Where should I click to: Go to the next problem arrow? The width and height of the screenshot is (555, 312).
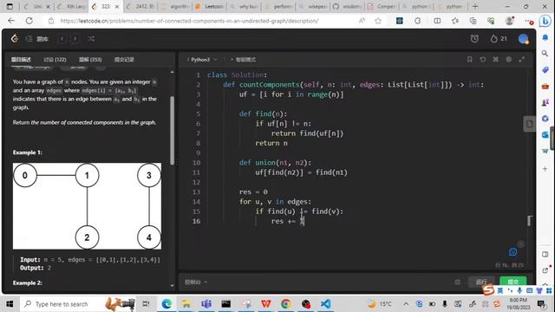[x=75, y=38]
